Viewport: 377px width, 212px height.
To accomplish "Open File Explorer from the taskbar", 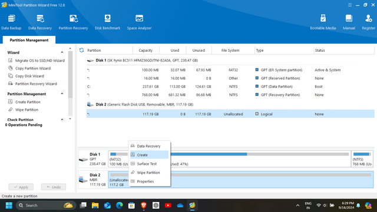I will pyautogui.click(x=95, y=206).
